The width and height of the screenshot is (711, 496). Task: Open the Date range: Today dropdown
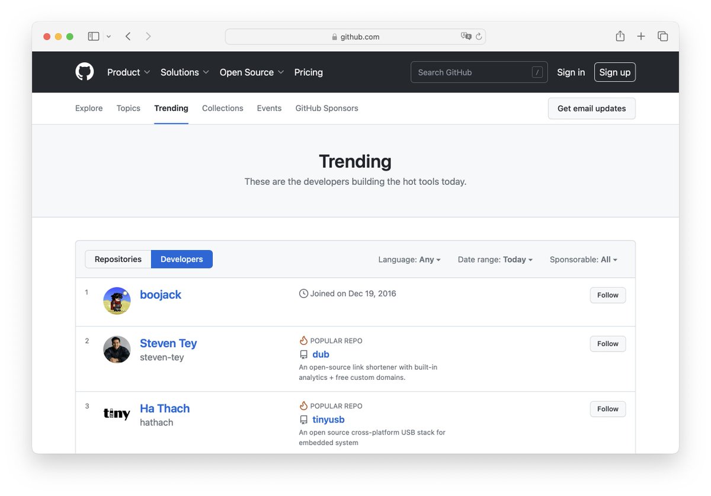pos(495,260)
